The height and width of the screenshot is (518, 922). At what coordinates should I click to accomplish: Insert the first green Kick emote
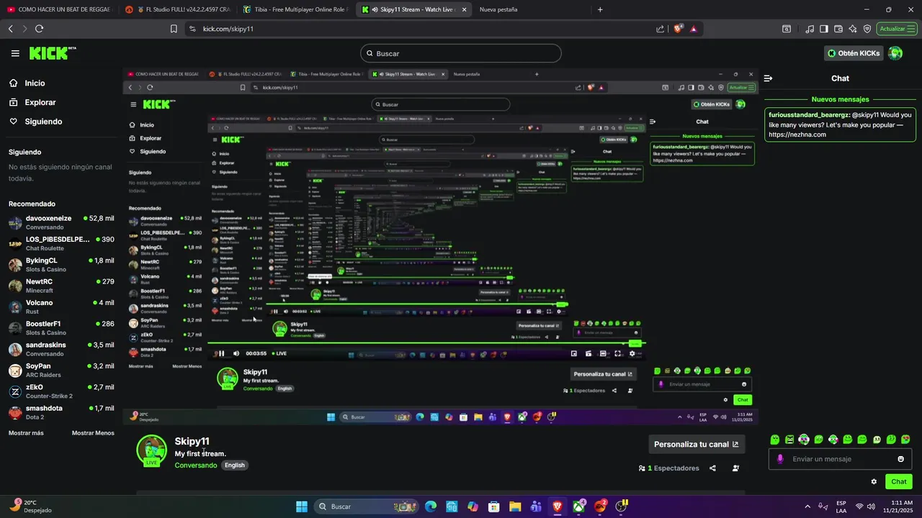click(775, 440)
